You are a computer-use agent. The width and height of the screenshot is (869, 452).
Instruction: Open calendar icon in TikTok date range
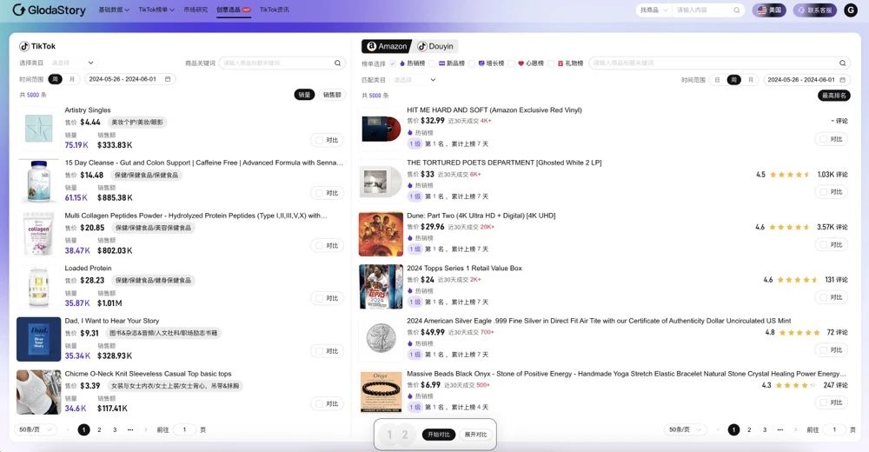click(x=168, y=79)
